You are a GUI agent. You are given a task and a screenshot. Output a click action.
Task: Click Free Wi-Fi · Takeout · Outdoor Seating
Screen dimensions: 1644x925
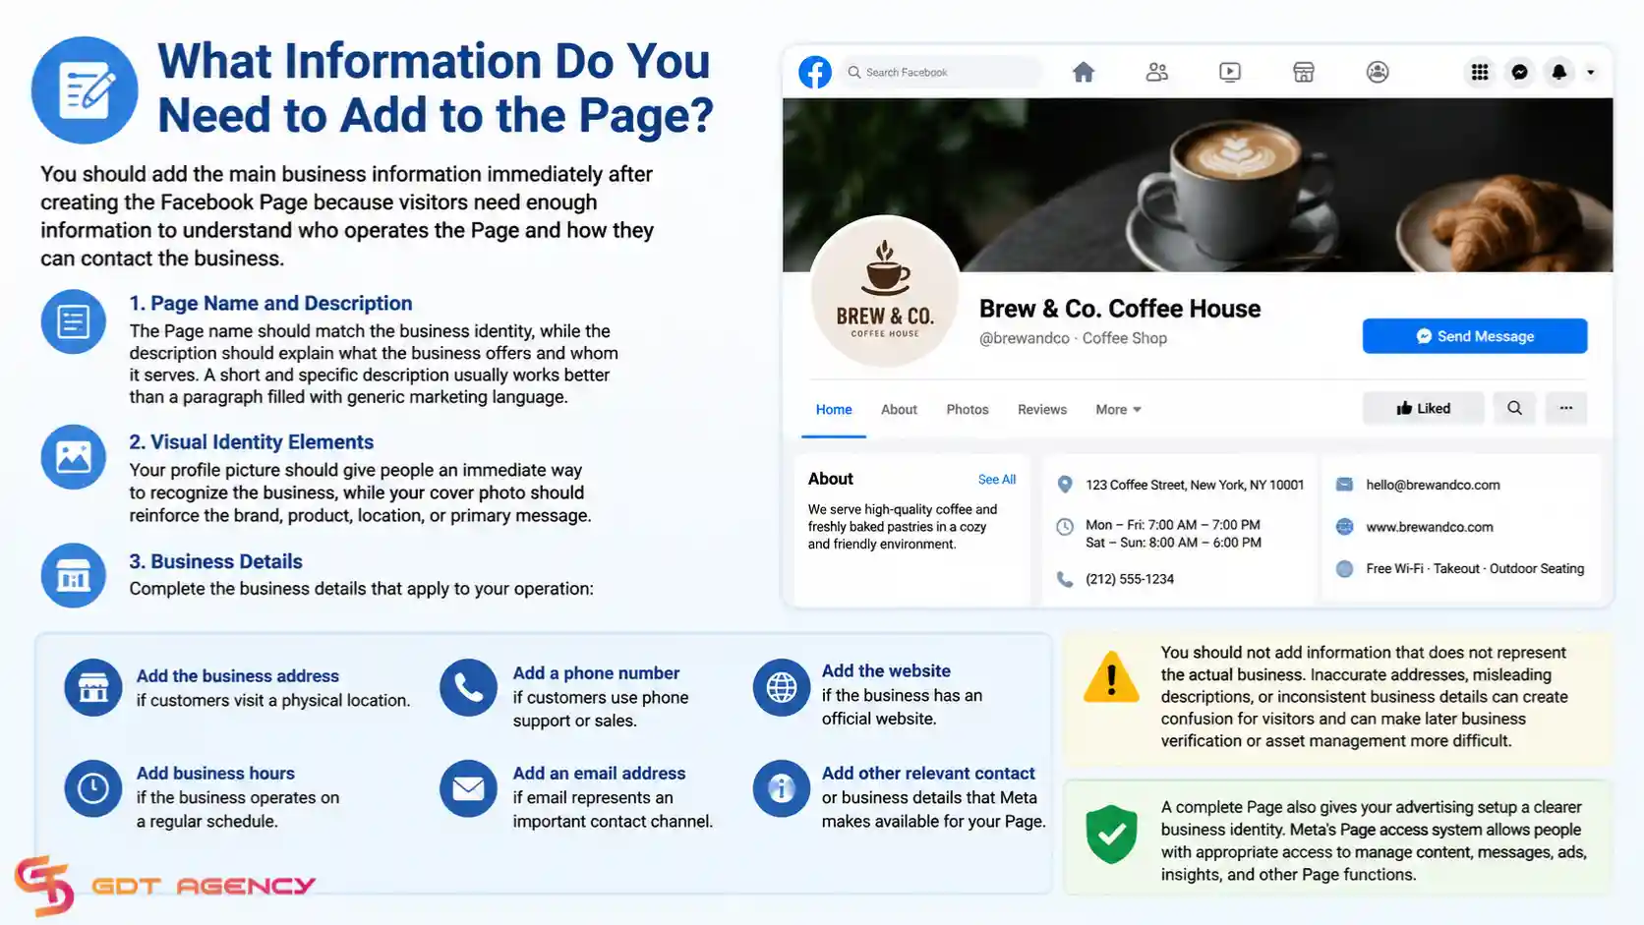(x=1475, y=568)
